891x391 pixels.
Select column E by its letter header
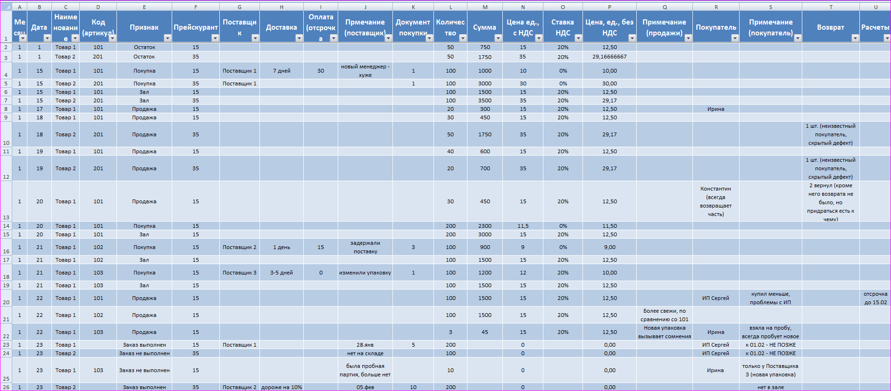coord(144,7)
